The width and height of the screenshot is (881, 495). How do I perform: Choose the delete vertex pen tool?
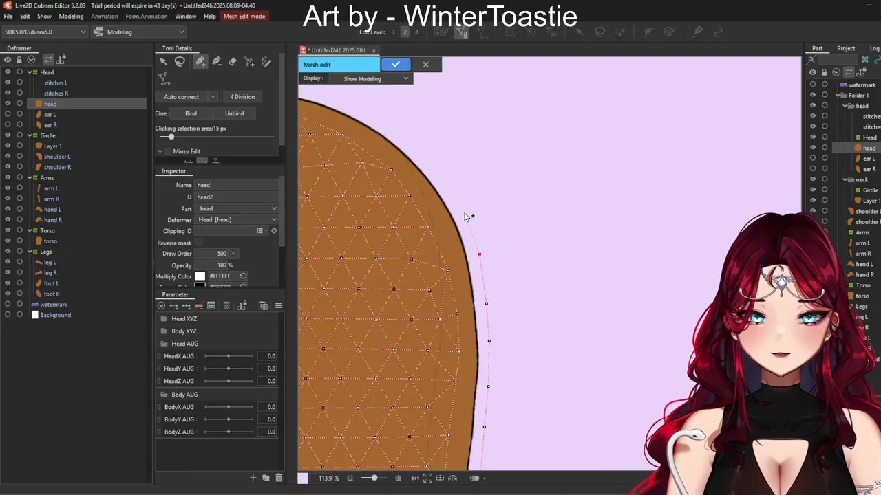(x=217, y=61)
